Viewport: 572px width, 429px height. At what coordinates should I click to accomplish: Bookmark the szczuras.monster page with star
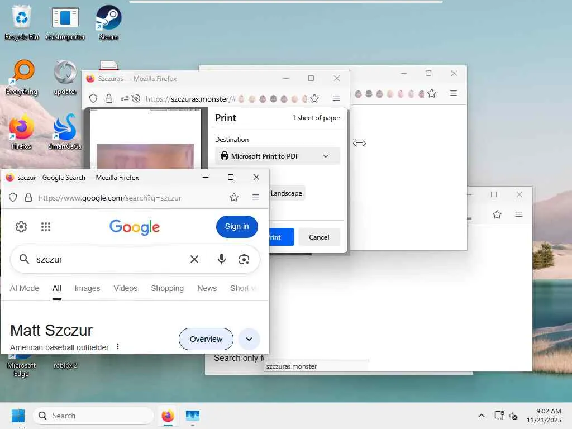314,98
